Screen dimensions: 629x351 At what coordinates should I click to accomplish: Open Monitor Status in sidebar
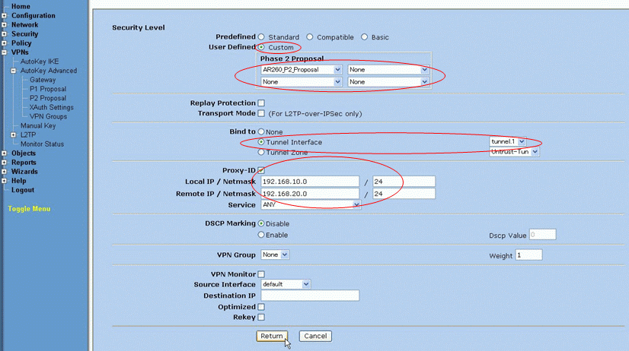[42, 144]
